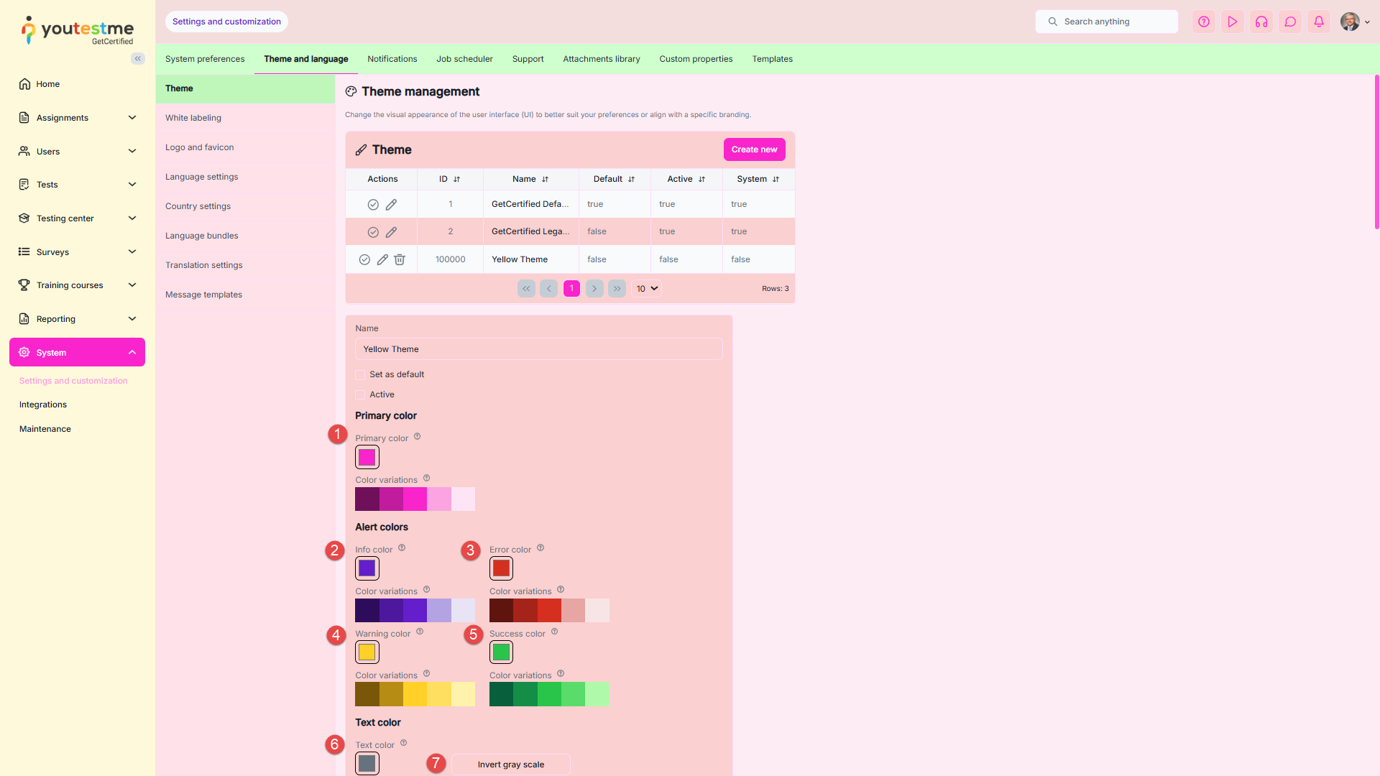Toggle Invert gray scale option
The width and height of the screenshot is (1380, 776).
pos(510,765)
